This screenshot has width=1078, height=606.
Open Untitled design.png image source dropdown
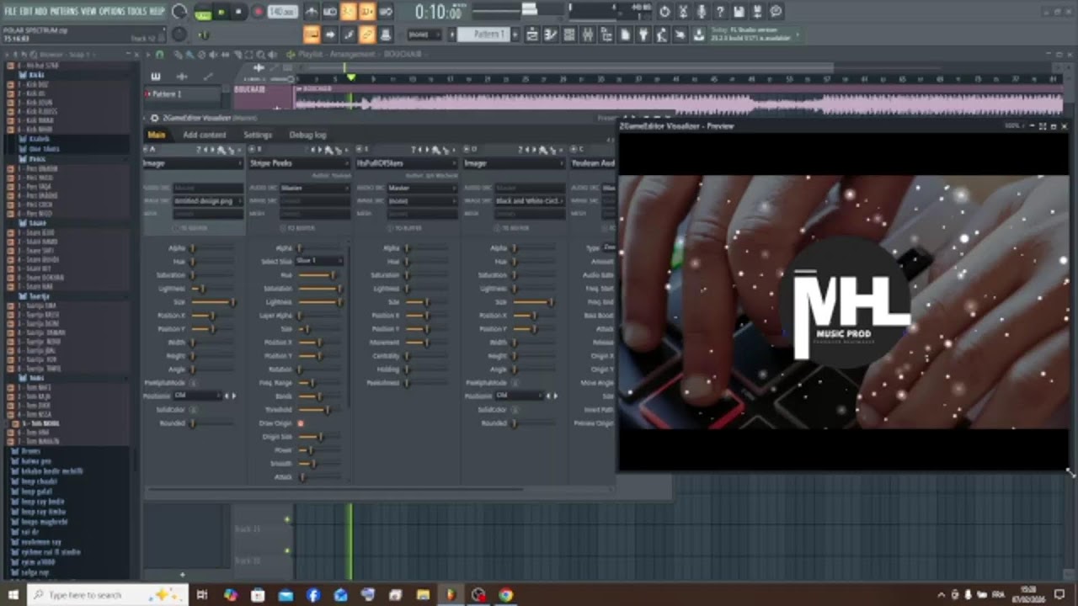[208, 201]
